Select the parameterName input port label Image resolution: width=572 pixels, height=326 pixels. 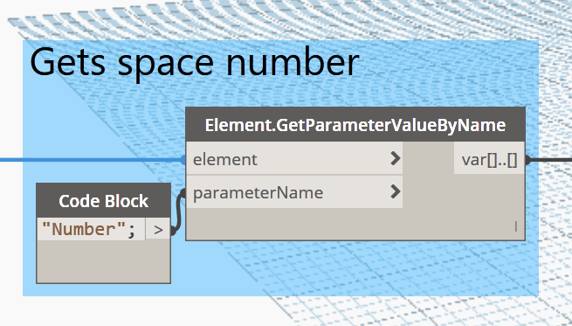tap(258, 192)
